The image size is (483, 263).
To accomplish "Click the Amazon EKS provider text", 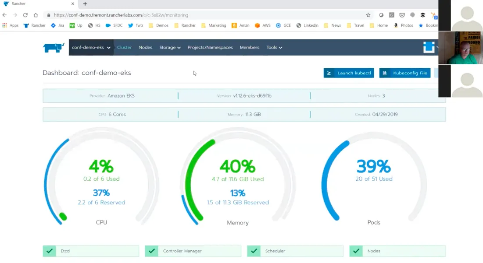I will pos(121,96).
